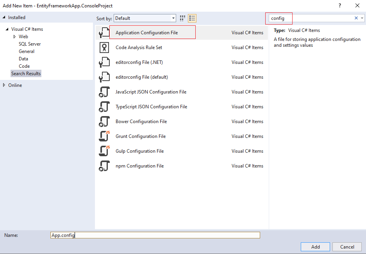Image resolution: width=366 pixels, height=254 pixels.
Task: Collapse the Visual C# Items tree node
Action: 6,29
